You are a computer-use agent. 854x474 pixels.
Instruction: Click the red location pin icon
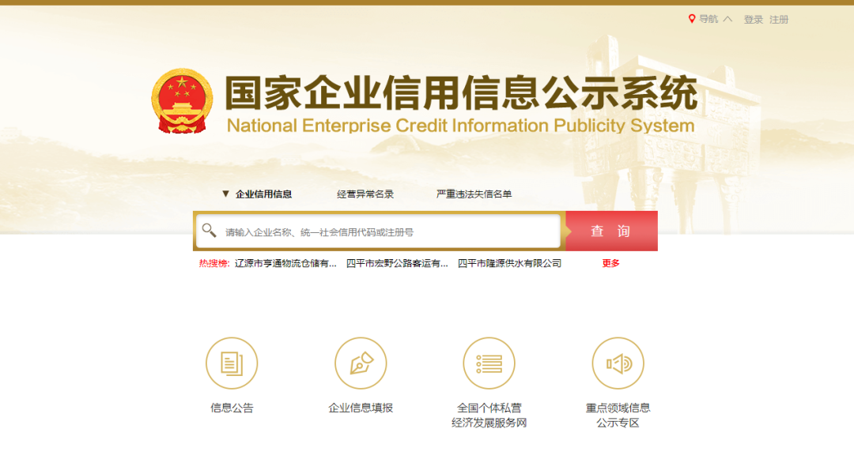(692, 19)
